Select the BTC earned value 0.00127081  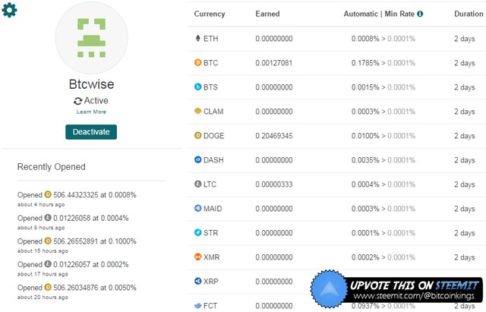[x=274, y=63]
